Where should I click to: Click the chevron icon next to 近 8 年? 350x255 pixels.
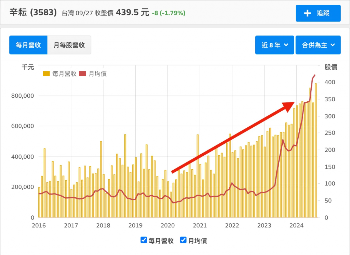click(x=286, y=45)
